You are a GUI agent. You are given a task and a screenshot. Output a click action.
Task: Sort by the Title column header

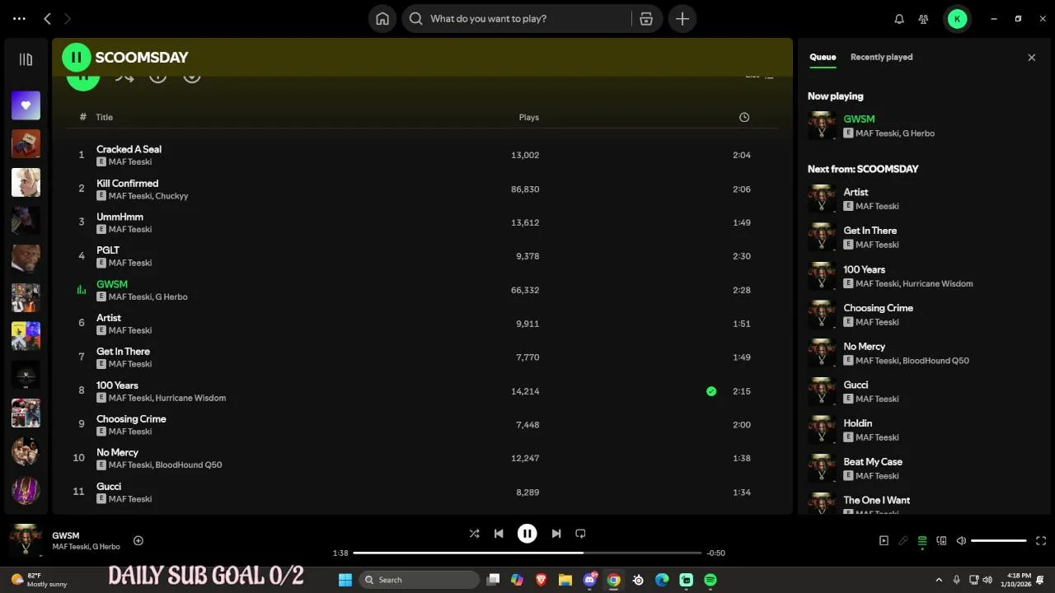pos(104,117)
